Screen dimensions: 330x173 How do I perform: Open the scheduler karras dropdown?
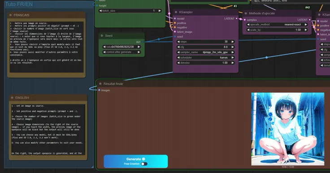[205, 57]
